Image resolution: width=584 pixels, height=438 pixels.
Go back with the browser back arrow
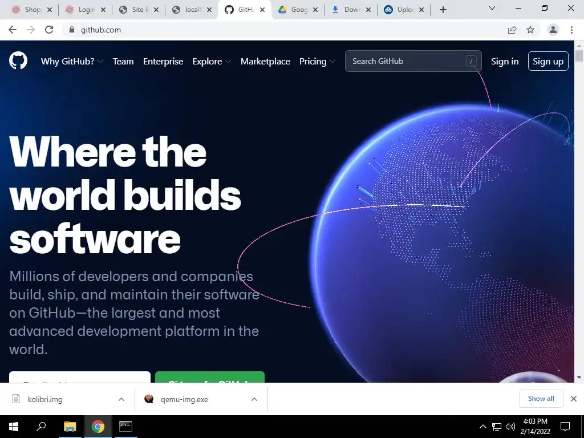pos(13,30)
